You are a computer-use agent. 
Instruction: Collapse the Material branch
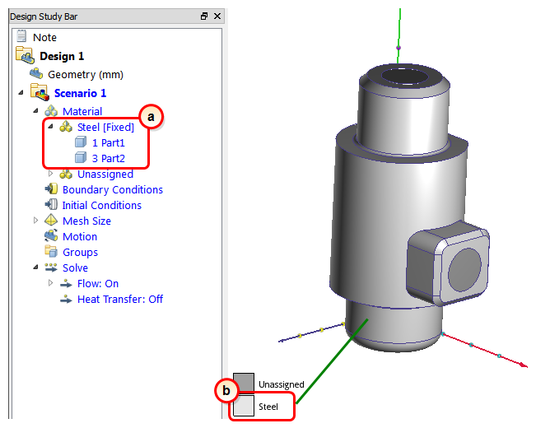point(35,111)
